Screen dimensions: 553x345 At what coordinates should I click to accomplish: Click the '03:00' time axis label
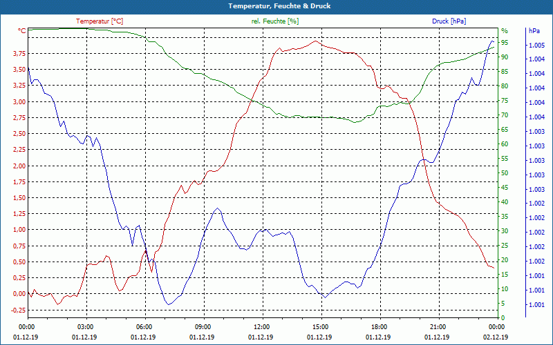click(x=84, y=327)
